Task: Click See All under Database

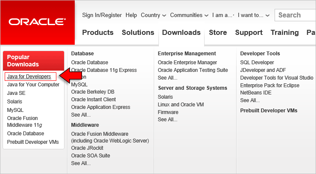Action: tap(81, 115)
